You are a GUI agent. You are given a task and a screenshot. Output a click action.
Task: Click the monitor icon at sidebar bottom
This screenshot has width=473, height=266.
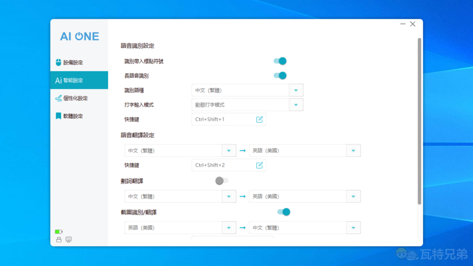pyautogui.click(x=69, y=239)
